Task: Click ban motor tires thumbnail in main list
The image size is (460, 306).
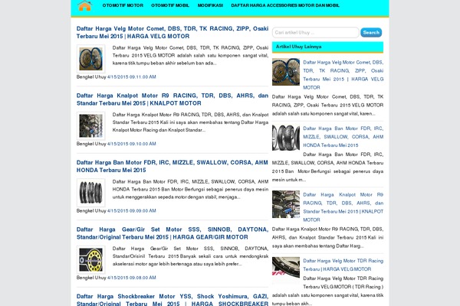Action: pos(91,193)
